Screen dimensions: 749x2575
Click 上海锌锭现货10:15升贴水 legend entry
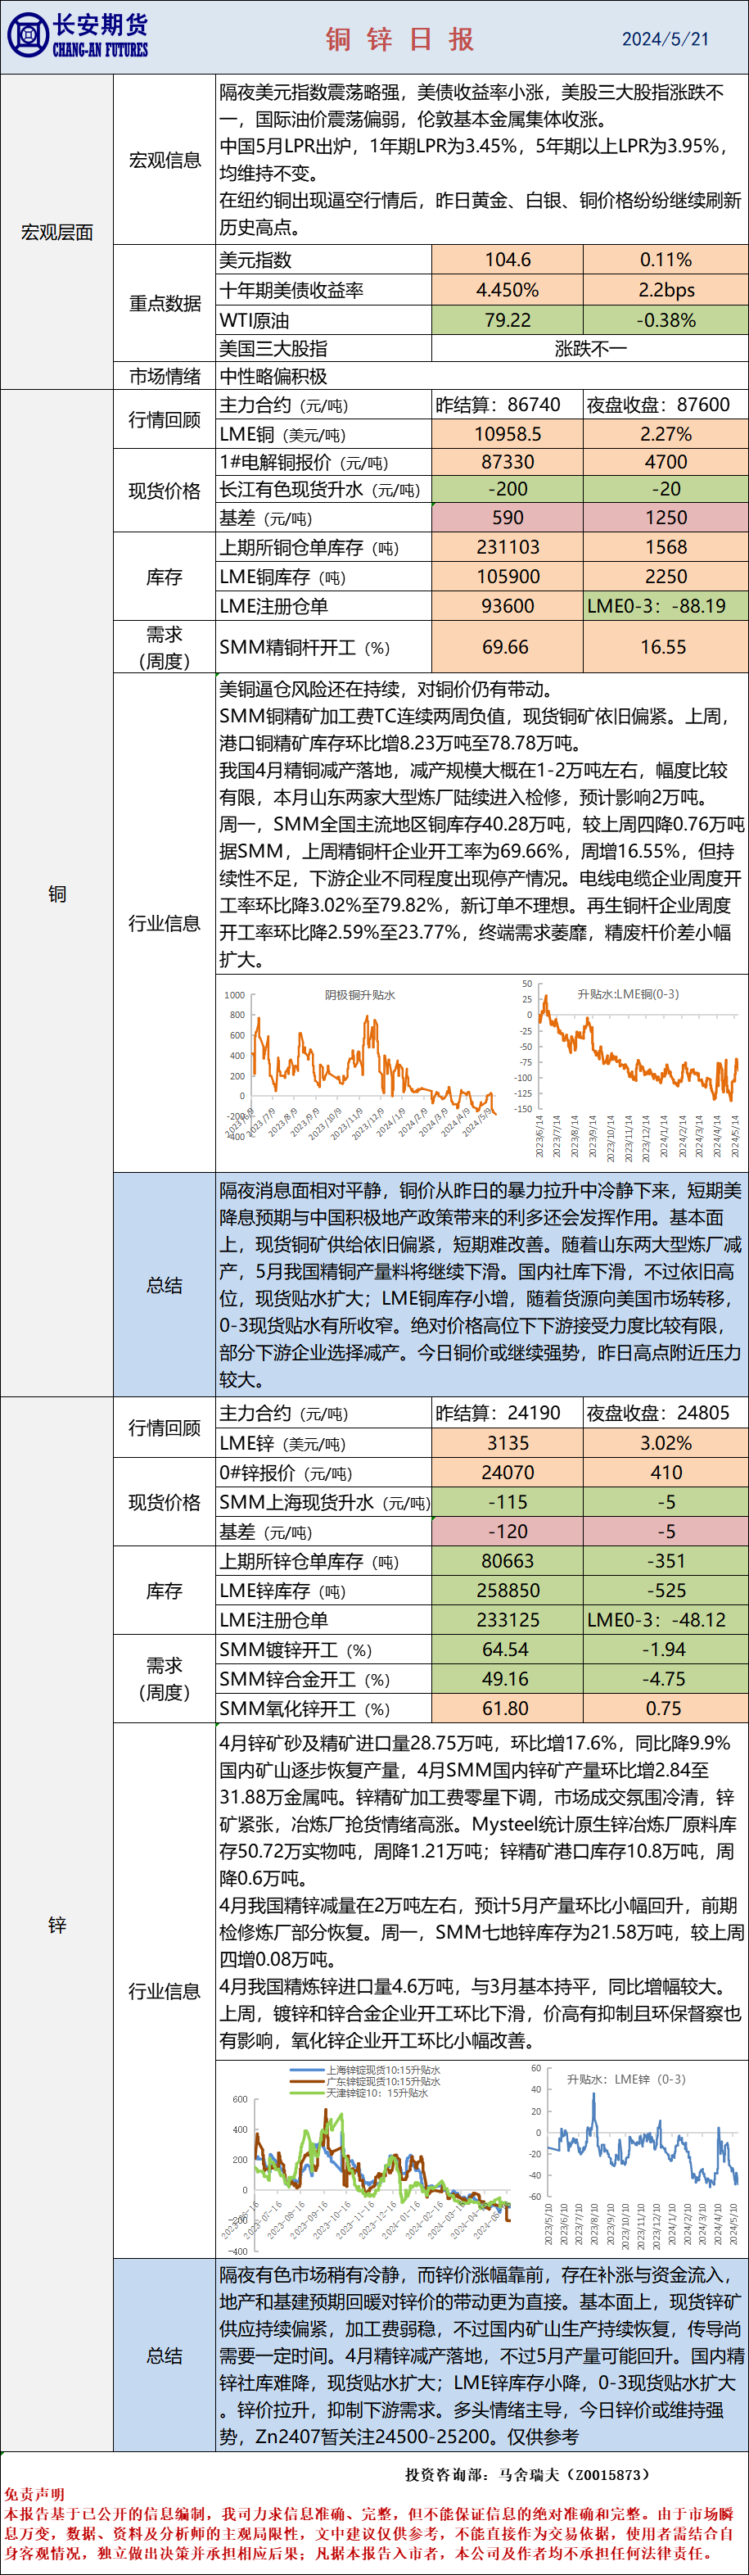click(366, 2070)
